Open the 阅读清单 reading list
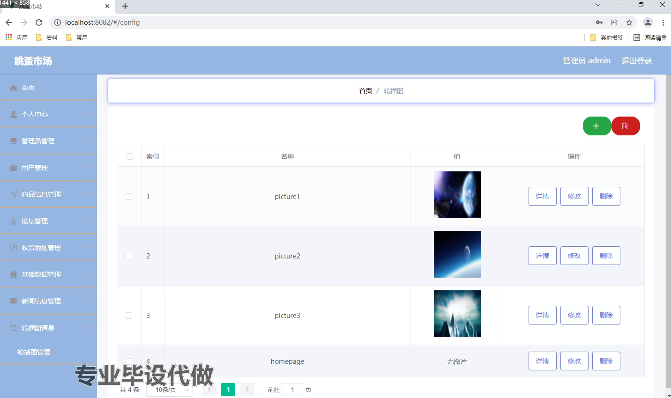Screen dimensions: 671x398 (650, 37)
